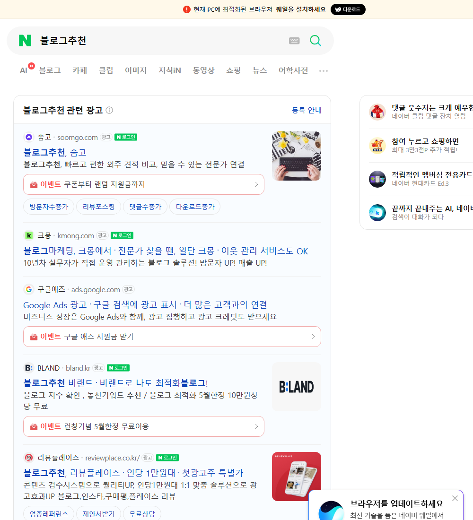
Task: Switch to the 뉴스 tab
Action: pos(260,70)
